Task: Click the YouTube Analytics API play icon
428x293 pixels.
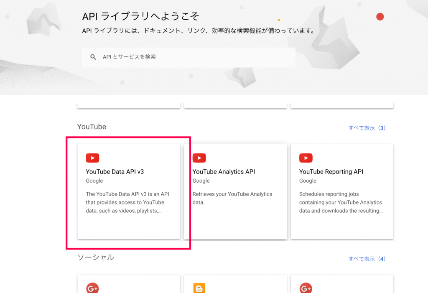Action: pyautogui.click(x=199, y=158)
